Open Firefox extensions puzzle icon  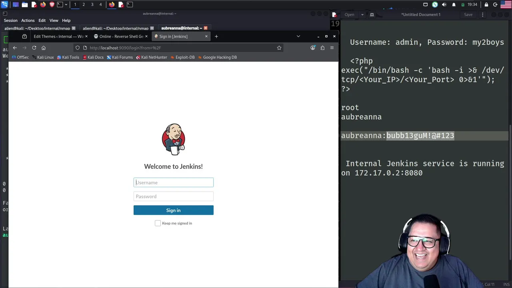tap(322, 48)
